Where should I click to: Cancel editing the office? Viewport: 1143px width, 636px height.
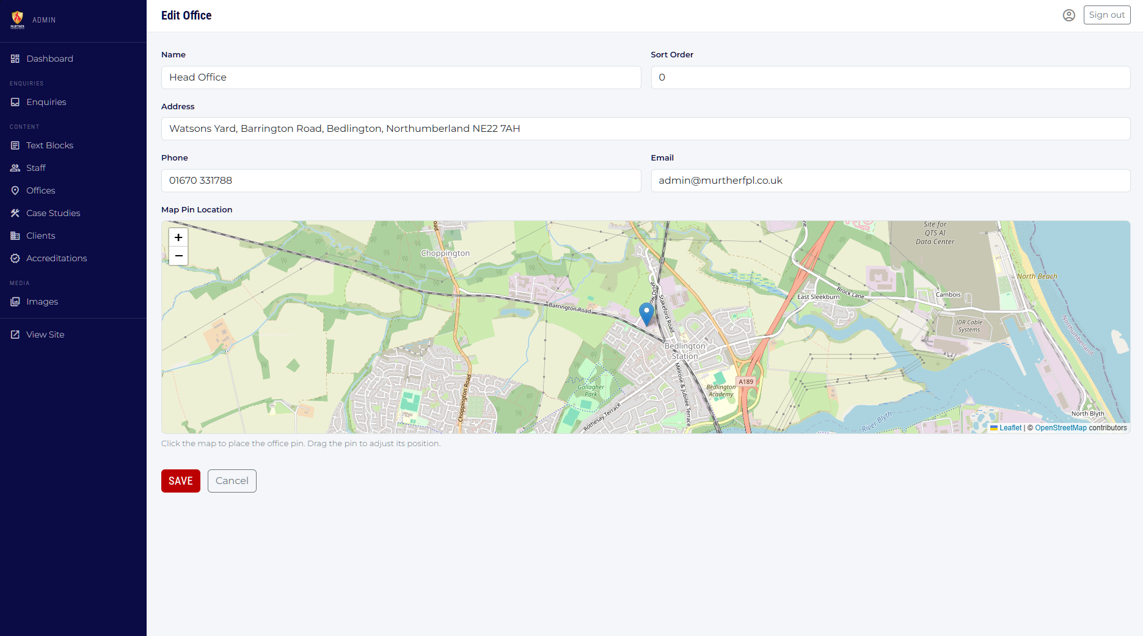232,481
